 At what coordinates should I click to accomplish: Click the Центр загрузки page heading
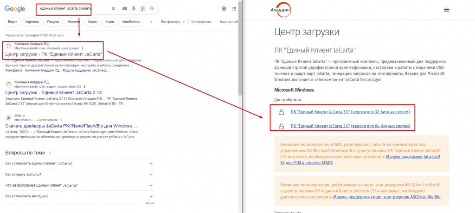[307, 32]
